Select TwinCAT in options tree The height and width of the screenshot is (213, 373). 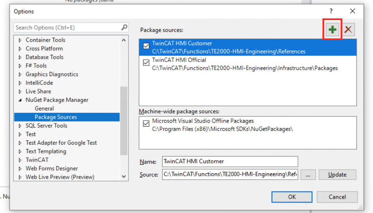coord(37,160)
